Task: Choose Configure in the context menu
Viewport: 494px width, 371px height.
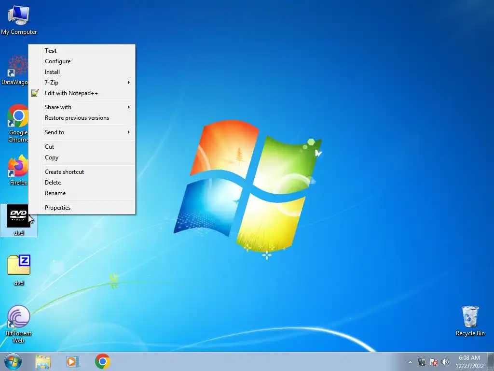Action: click(82, 61)
